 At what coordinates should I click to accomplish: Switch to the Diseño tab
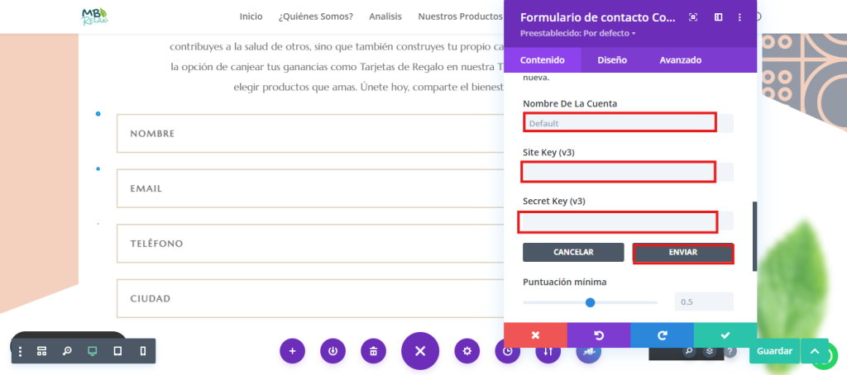pyautogui.click(x=612, y=60)
